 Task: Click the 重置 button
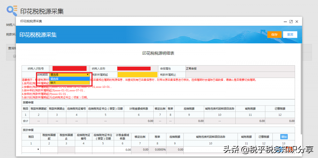[290, 35]
